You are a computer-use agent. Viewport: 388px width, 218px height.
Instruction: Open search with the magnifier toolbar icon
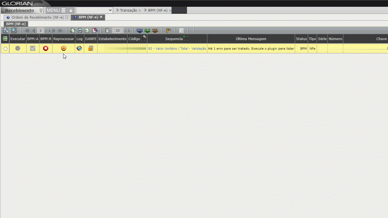[14, 30]
